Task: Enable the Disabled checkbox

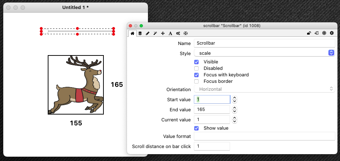Action: point(196,69)
